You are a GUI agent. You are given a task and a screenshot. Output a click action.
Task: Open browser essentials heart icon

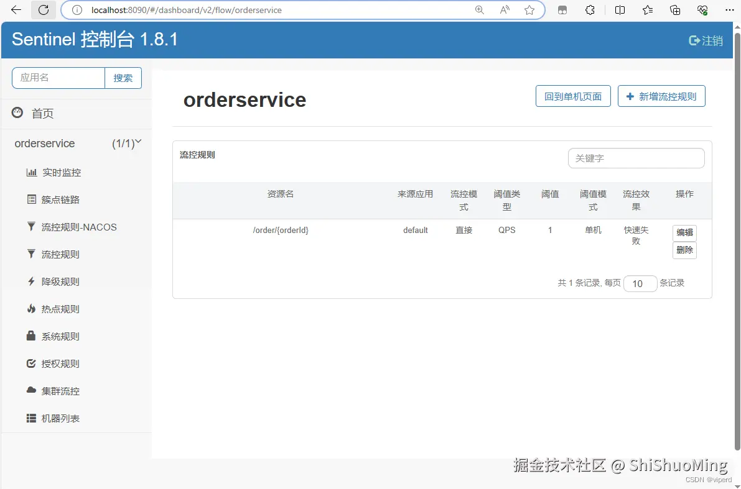tap(702, 10)
